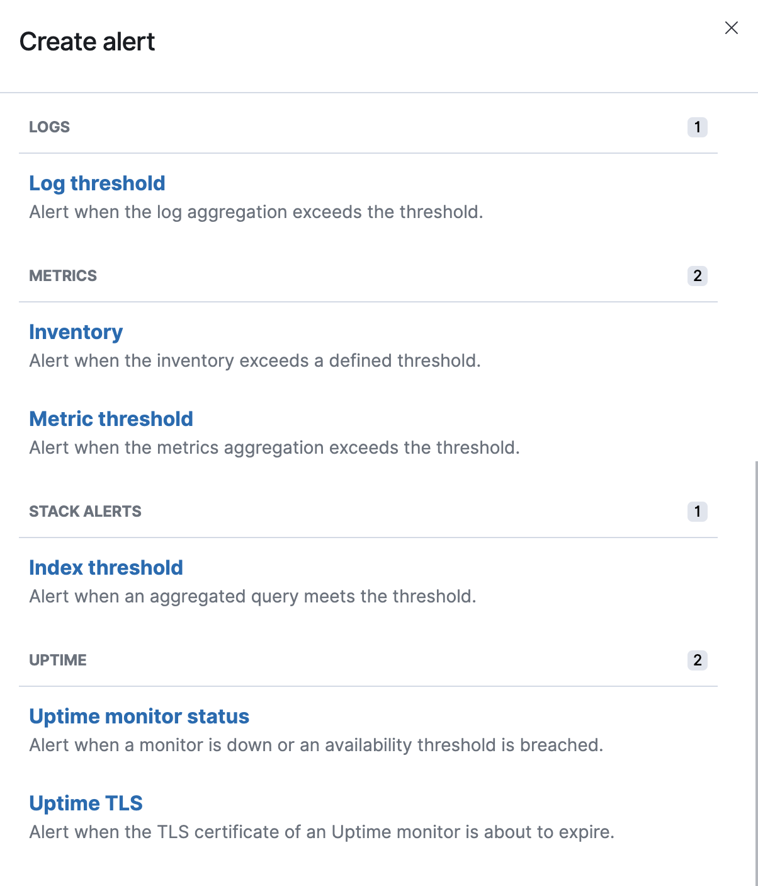Select the Uptime TLS certificate alert
This screenshot has height=886, width=758.
pos(86,803)
